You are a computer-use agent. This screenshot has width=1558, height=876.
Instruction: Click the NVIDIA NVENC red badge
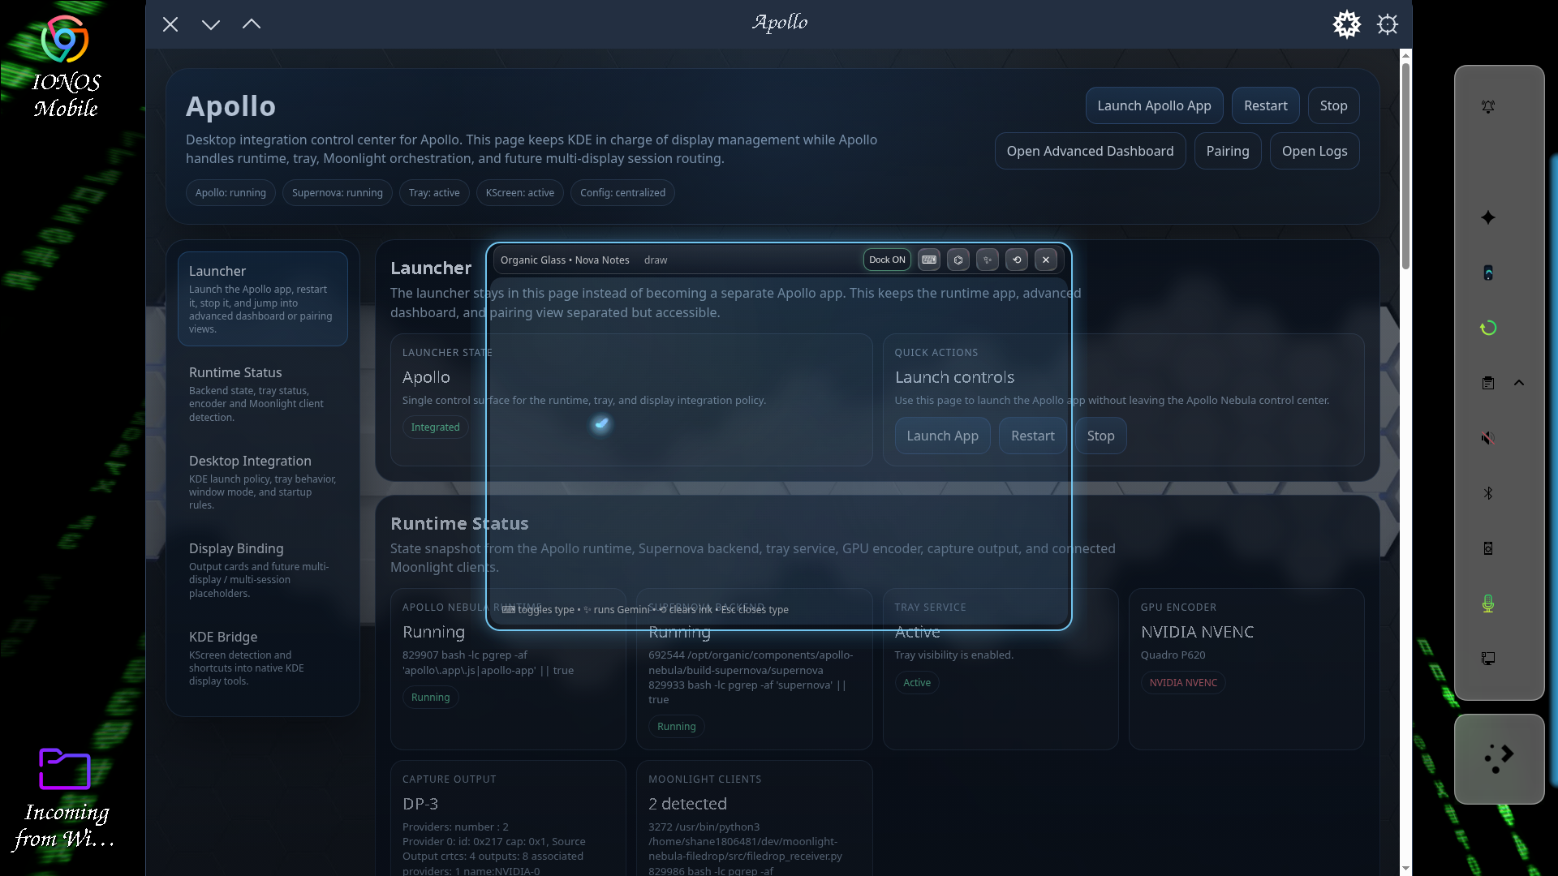pyautogui.click(x=1183, y=682)
